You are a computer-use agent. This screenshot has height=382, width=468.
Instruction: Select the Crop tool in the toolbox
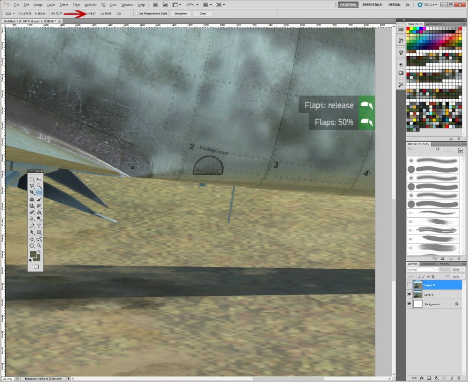click(32, 192)
